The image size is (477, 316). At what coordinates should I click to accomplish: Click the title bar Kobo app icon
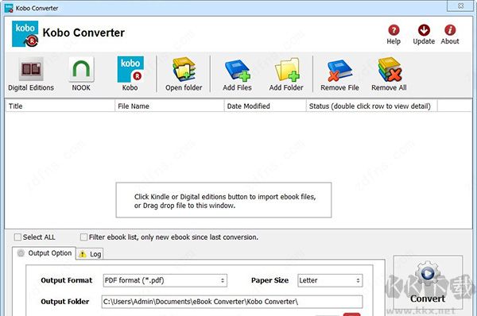point(9,8)
